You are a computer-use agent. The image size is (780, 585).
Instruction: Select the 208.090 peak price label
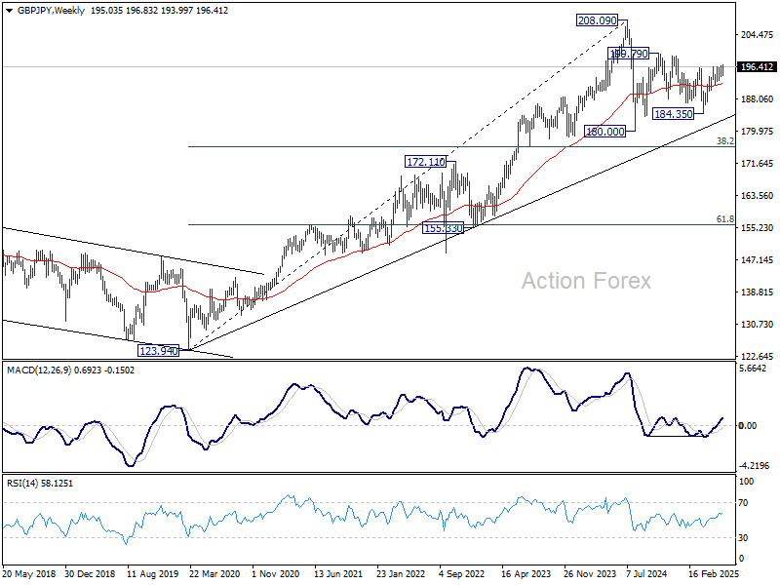(x=597, y=20)
